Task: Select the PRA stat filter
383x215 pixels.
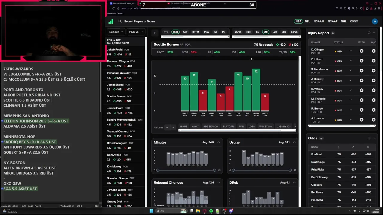Action: pos(206,32)
